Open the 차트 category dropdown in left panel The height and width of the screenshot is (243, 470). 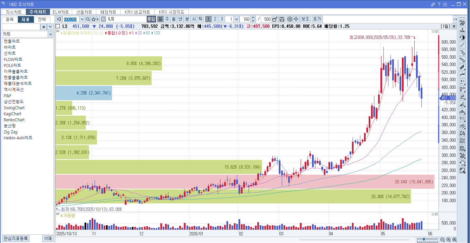click(x=50, y=34)
